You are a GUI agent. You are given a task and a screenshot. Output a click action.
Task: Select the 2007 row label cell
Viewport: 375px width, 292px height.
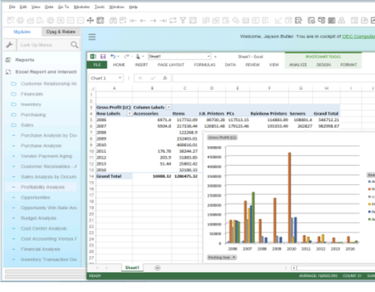coord(114,126)
